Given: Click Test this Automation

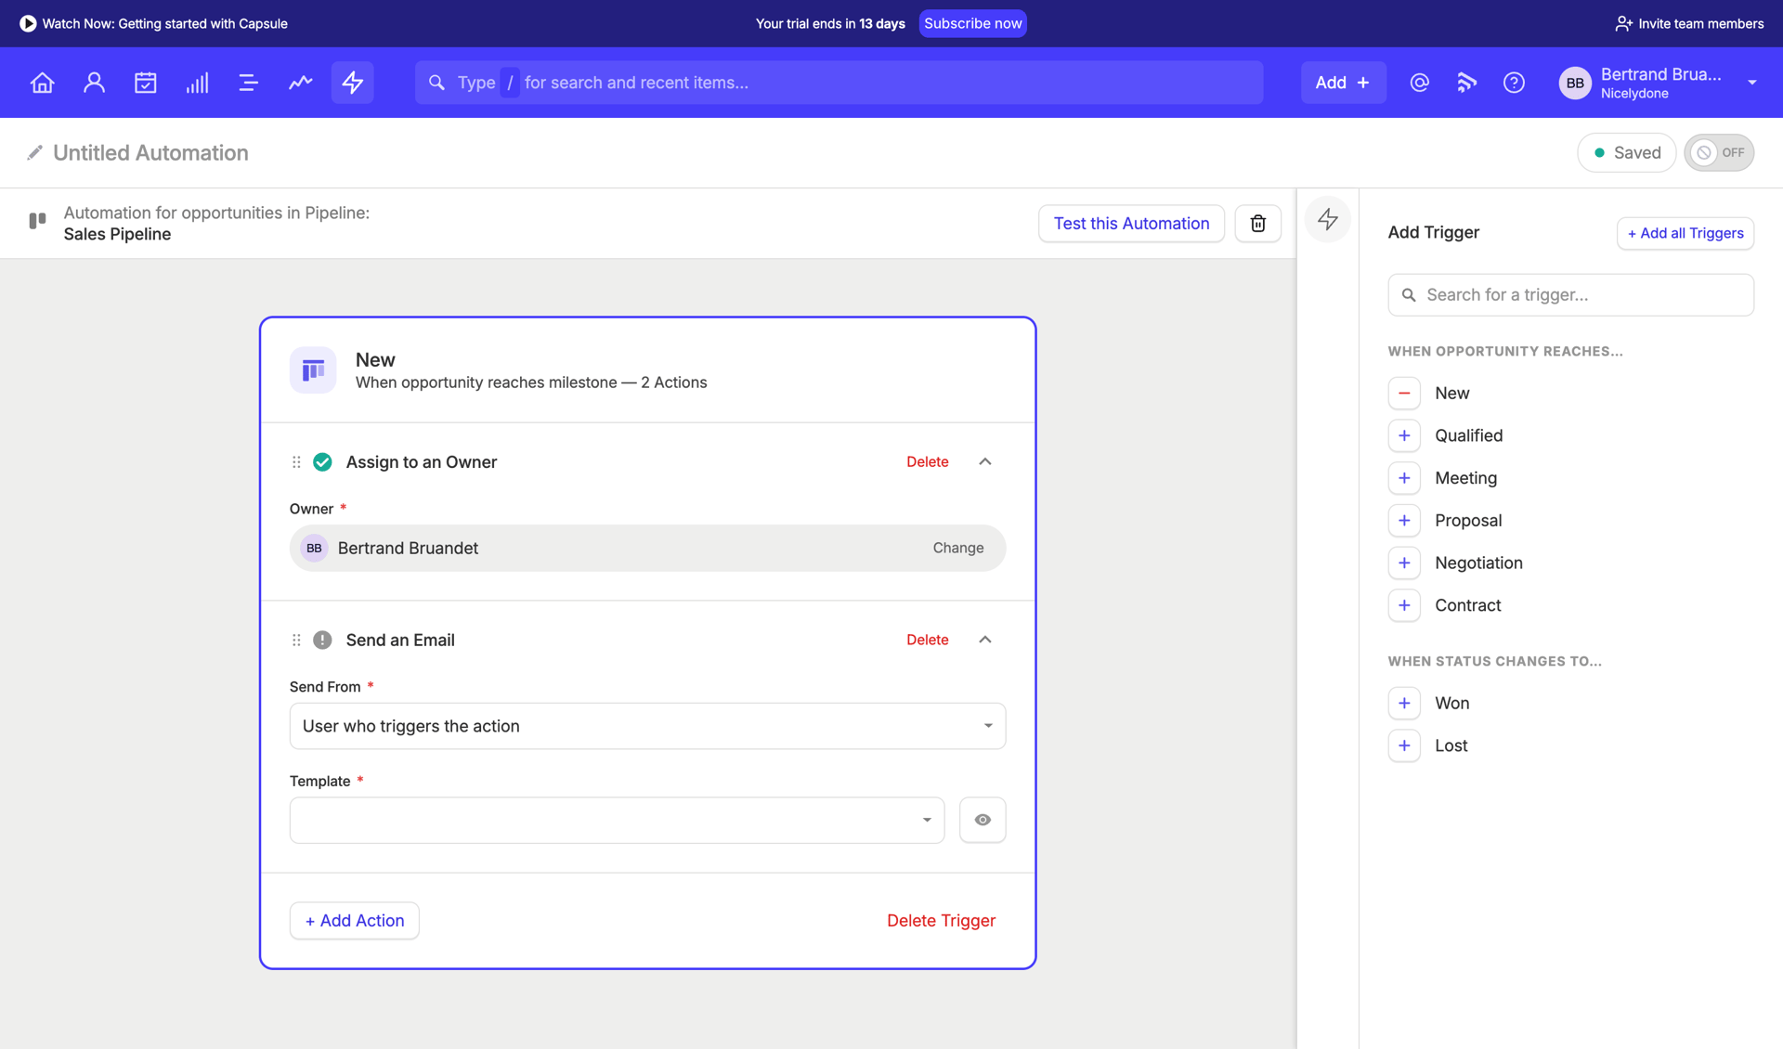Looking at the screenshot, I should click(x=1131, y=223).
